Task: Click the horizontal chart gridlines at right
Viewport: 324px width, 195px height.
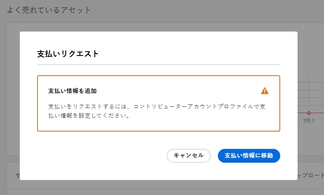Action: 311,90
